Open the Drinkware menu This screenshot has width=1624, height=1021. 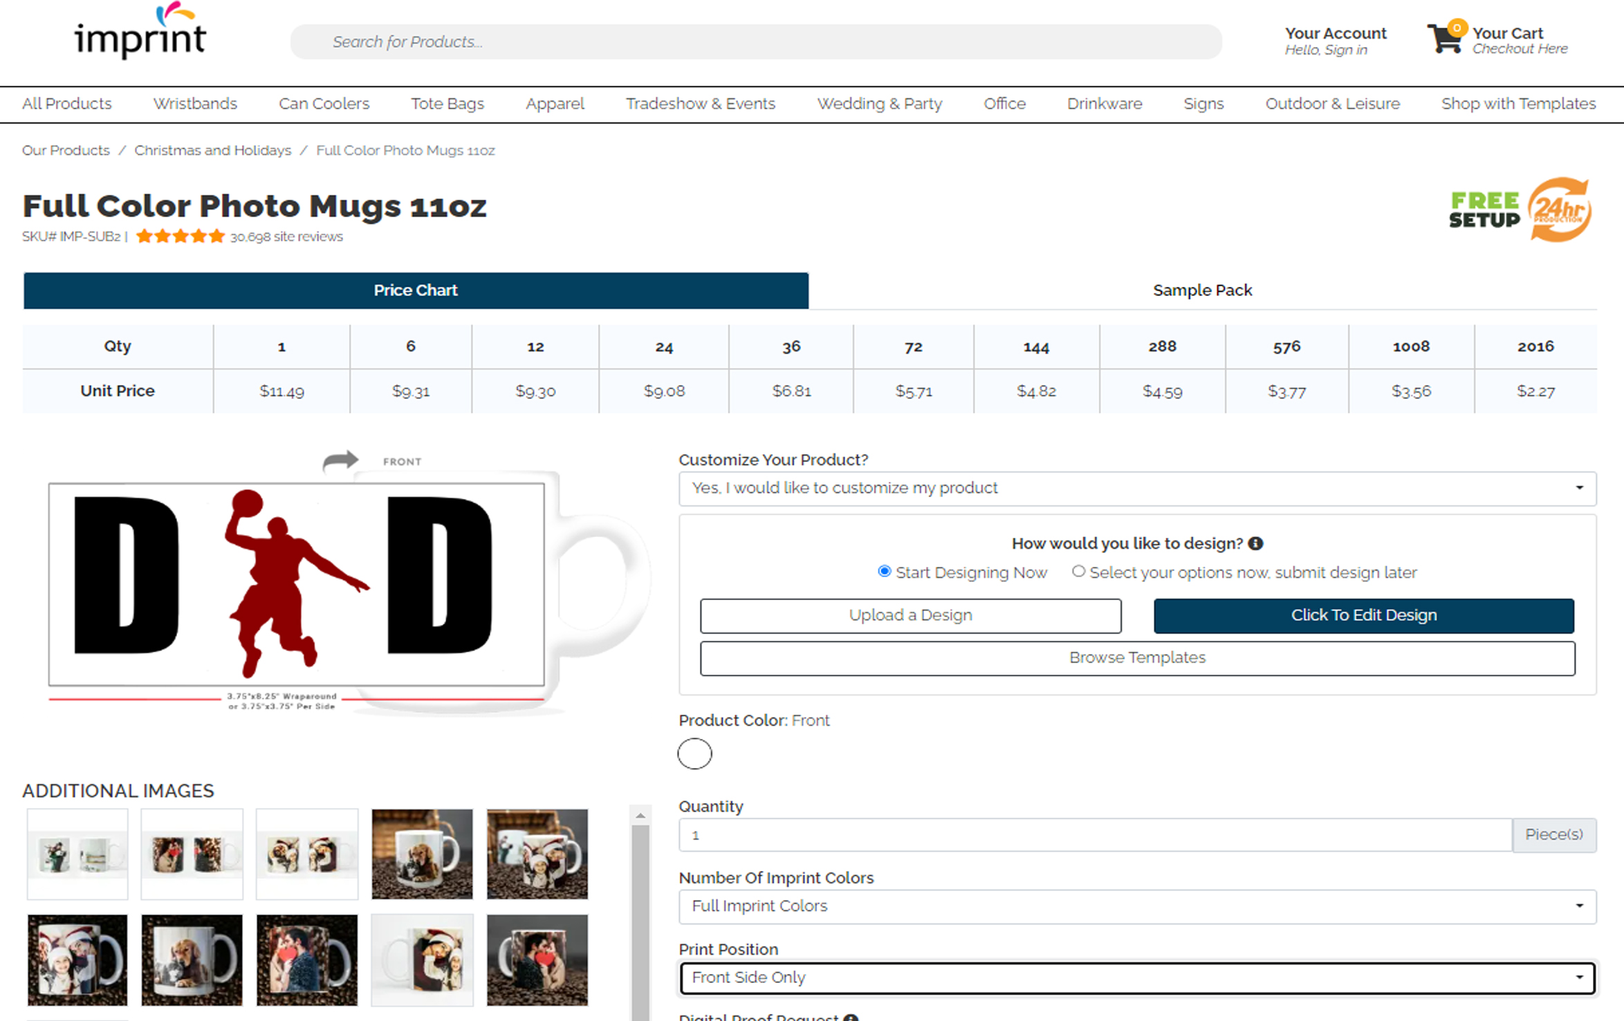tap(1104, 104)
